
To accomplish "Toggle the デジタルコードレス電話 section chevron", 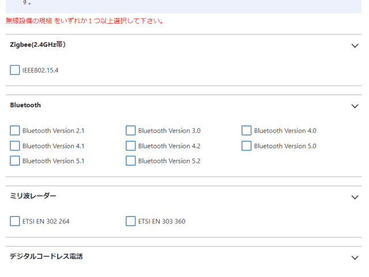I will [355, 257].
